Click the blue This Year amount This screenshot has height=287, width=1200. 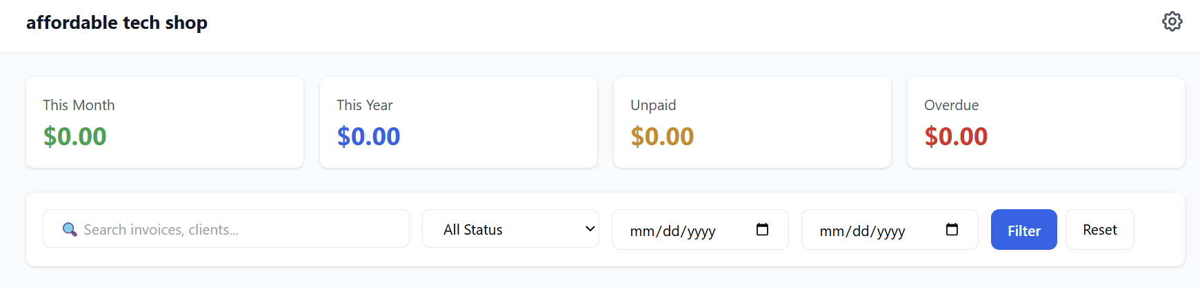coord(368,136)
